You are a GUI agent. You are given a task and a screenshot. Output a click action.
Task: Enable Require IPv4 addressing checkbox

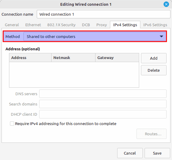tap(12, 124)
